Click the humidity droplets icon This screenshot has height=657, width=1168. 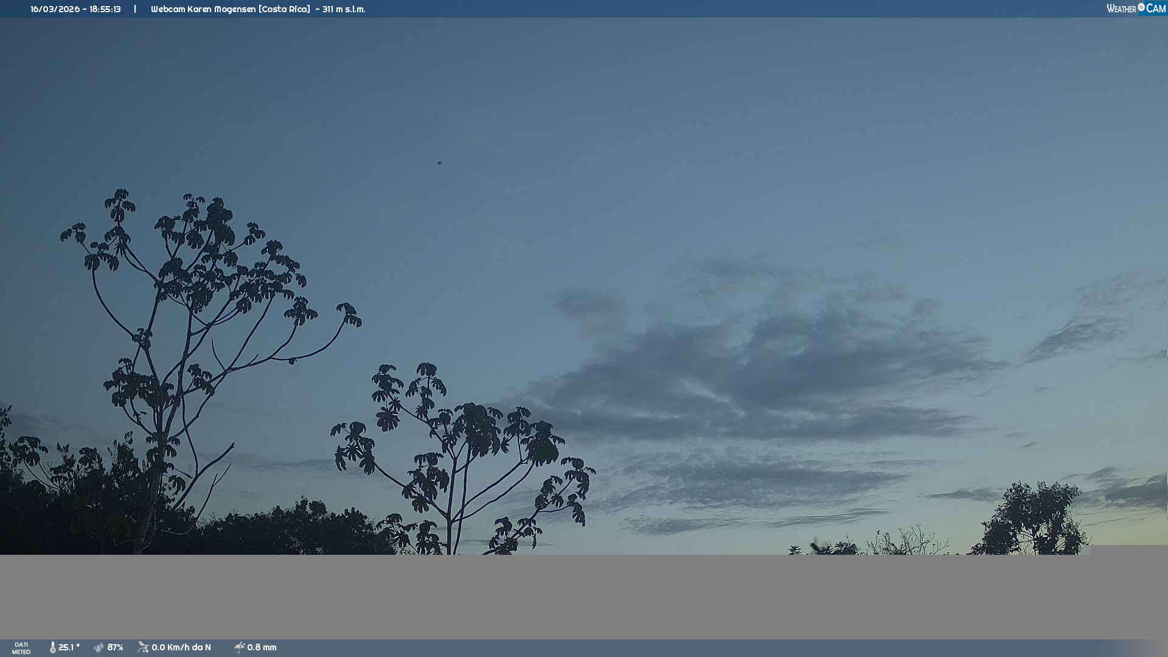point(99,647)
